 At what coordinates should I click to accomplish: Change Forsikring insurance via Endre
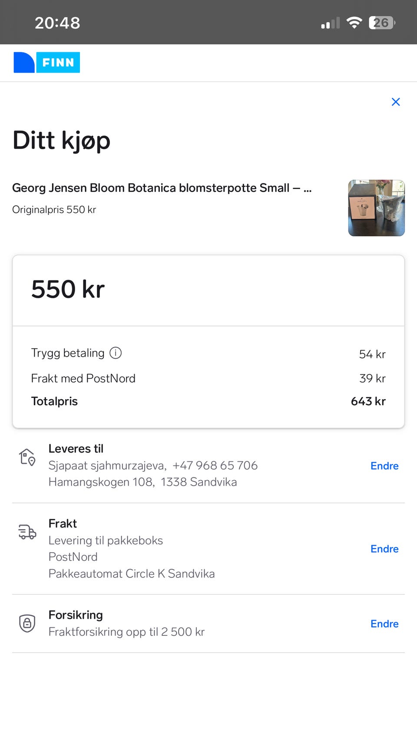click(x=384, y=624)
